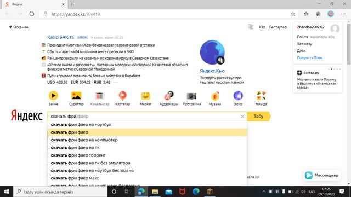Open the Программа TV guide icon

click(x=191, y=96)
